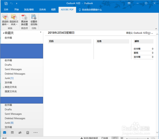Collapse the 收藏夹 group triangle
The image size is (159, 139).
(x=3, y=33)
